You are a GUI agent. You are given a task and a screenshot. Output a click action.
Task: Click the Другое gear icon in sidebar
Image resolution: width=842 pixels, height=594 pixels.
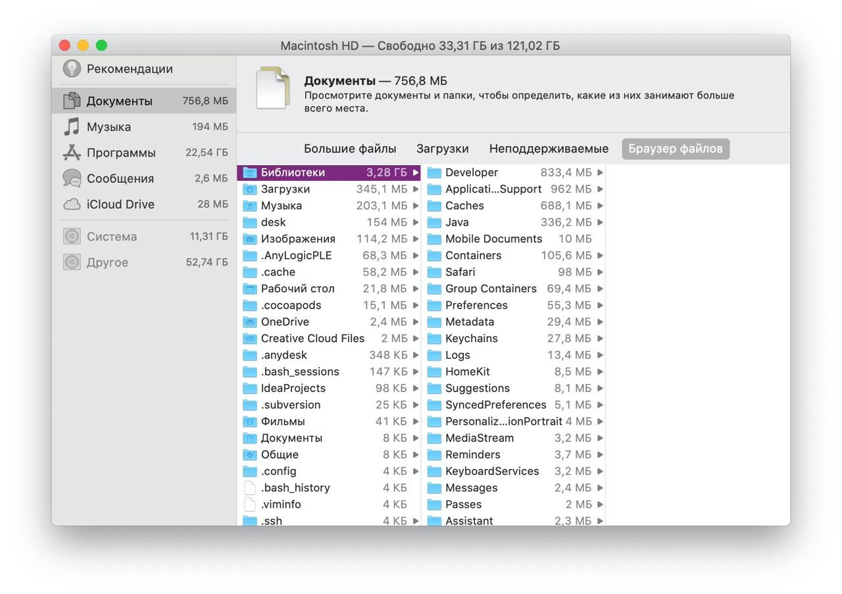[x=72, y=262]
